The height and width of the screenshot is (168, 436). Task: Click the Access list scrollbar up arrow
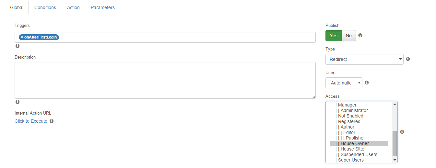tap(395, 104)
